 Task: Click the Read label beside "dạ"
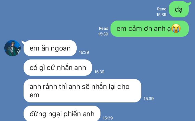tap(162, 9)
